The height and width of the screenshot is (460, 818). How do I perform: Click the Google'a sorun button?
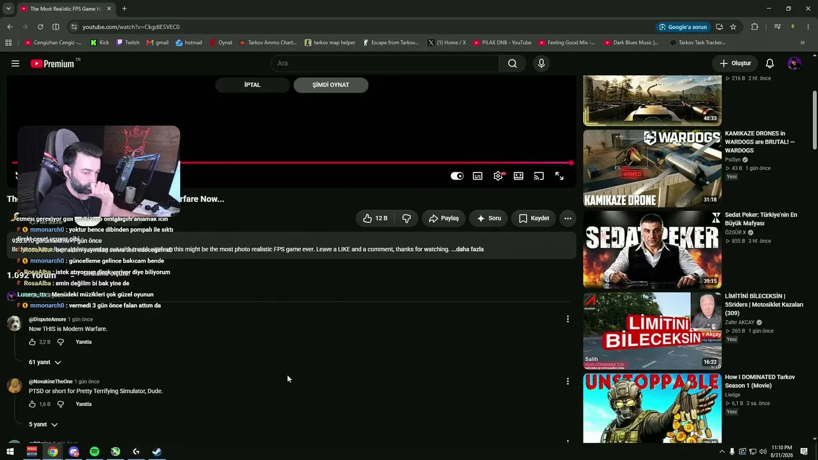pyautogui.click(x=683, y=27)
